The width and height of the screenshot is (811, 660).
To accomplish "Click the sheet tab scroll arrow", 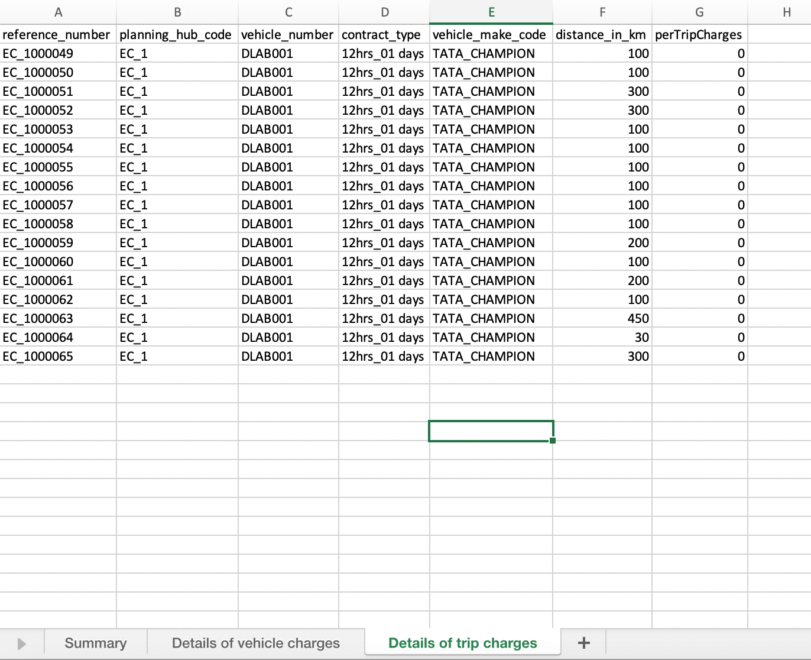I will [22, 643].
